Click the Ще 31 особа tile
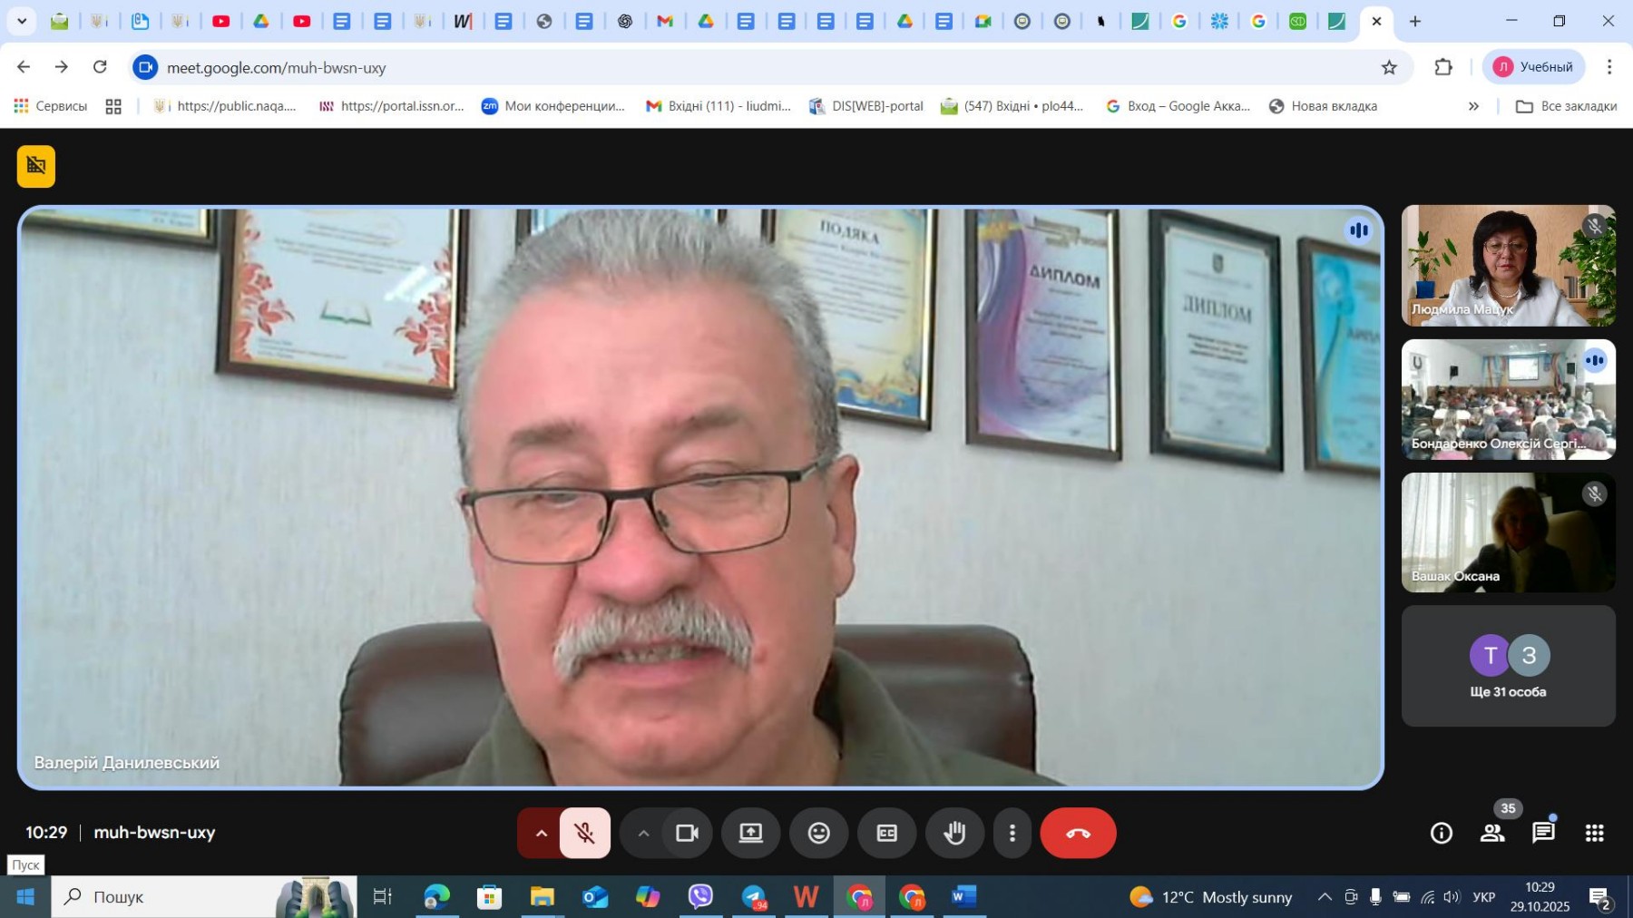Image resolution: width=1633 pixels, height=918 pixels. (x=1508, y=666)
